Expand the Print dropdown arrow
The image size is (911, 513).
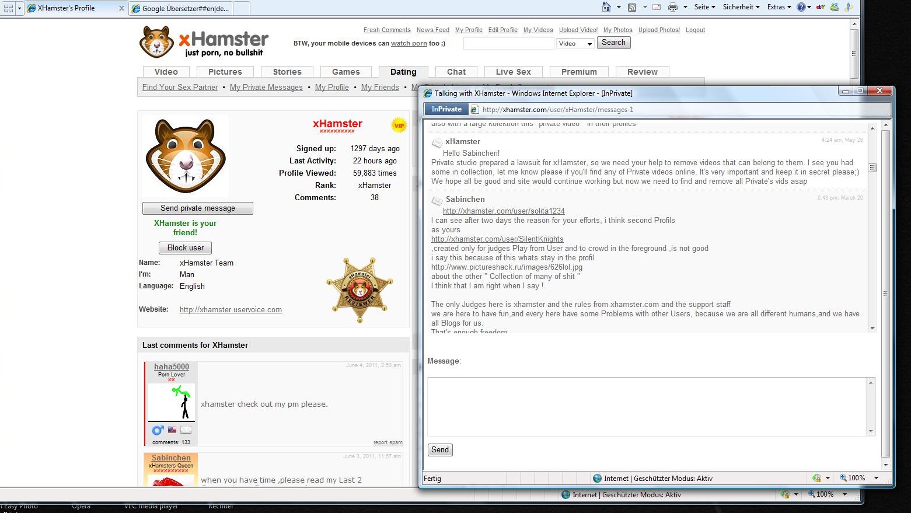click(x=685, y=7)
